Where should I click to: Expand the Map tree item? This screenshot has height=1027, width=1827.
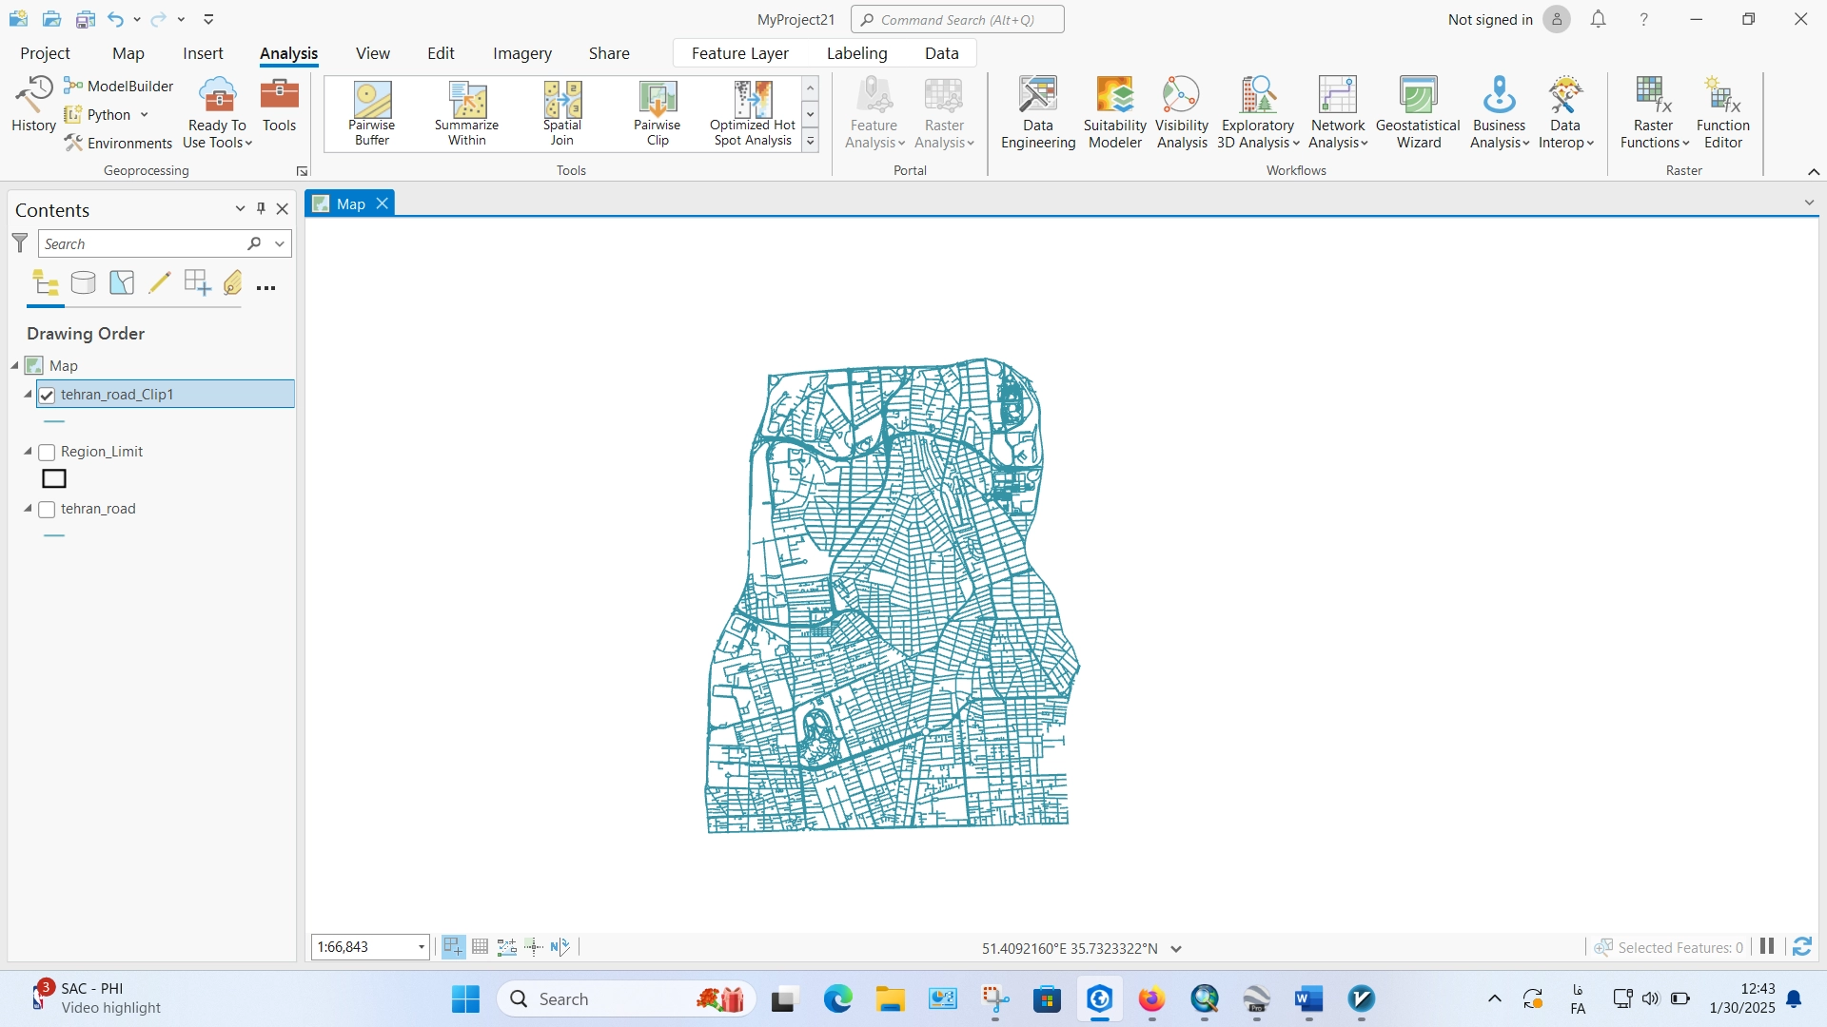coord(16,365)
